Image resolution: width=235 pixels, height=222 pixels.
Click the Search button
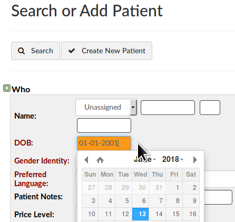tap(36, 51)
